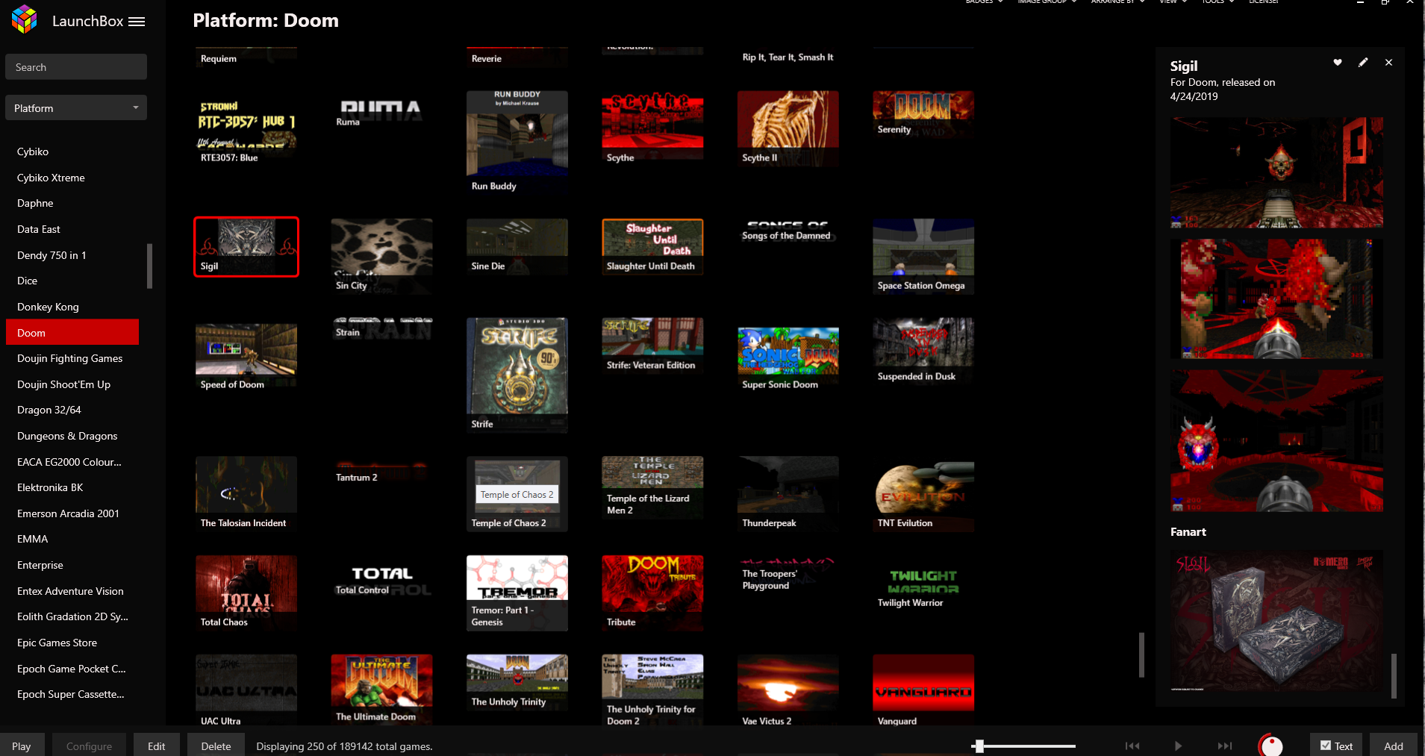The image size is (1425, 756).
Task: Adjust the red volume knob
Action: pyautogui.click(x=1270, y=746)
